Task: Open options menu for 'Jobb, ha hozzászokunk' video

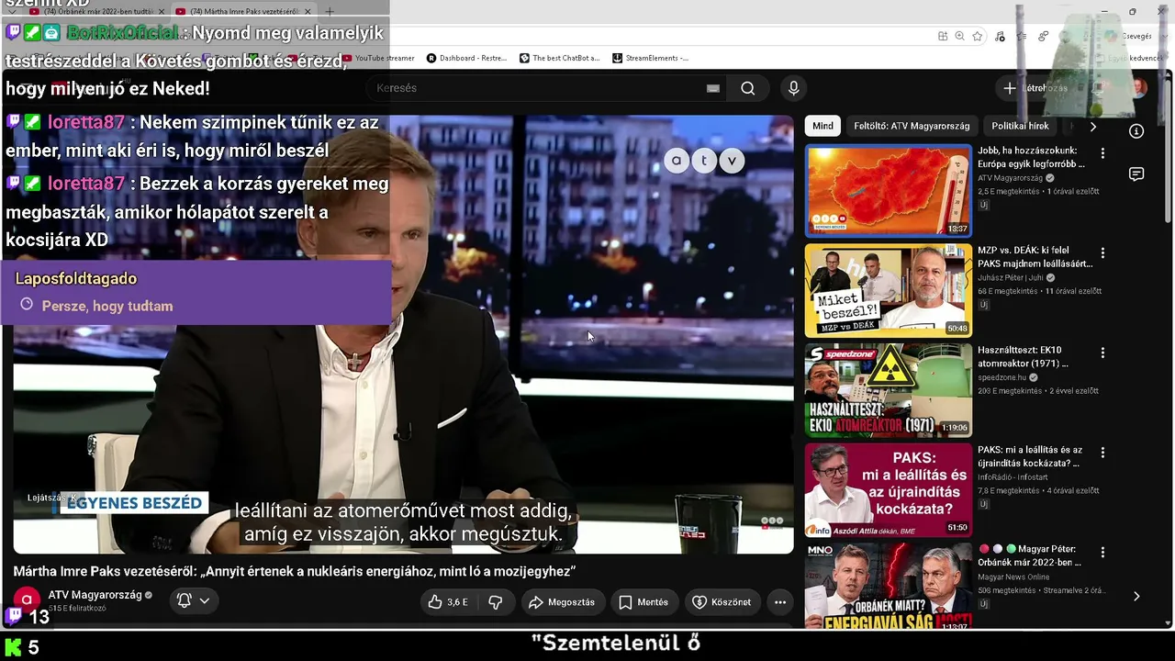Action: pyautogui.click(x=1102, y=153)
